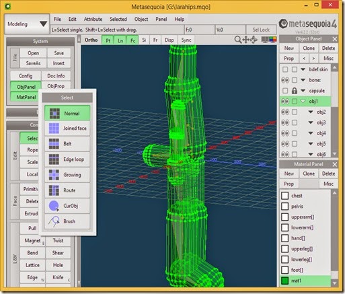Open the Modeling mode dropdown

click(x=27, y=24)
